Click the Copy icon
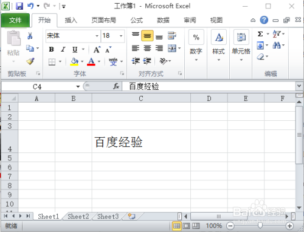 coord(30,49)
